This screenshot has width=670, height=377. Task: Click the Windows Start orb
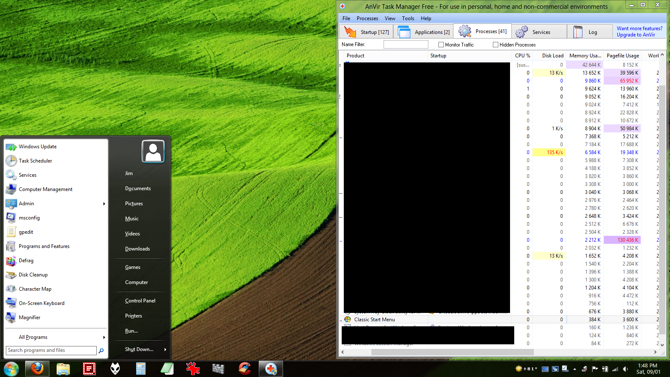point(11,369)
